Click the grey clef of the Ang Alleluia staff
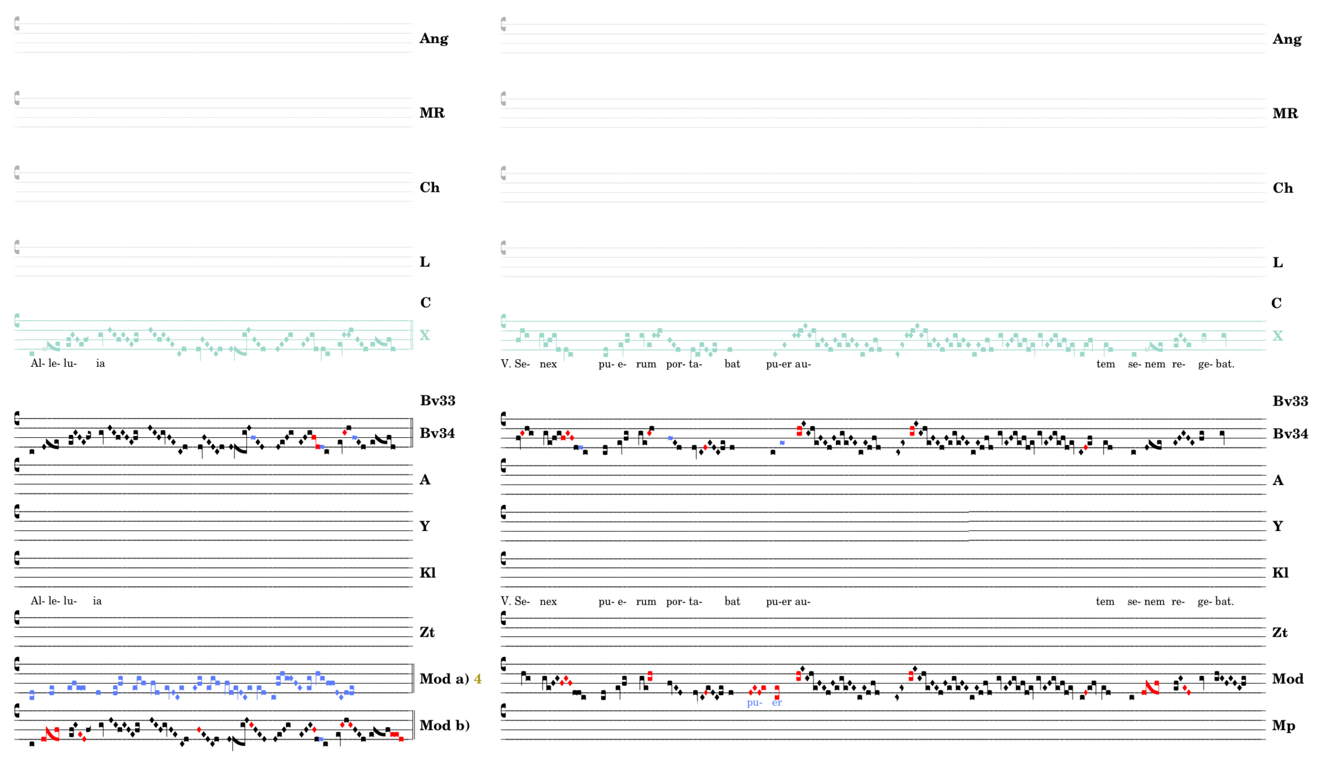The width and height of the screenshot is (1323, 761). (17, 23)
